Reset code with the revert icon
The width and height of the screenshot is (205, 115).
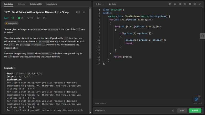coord(185,4)
